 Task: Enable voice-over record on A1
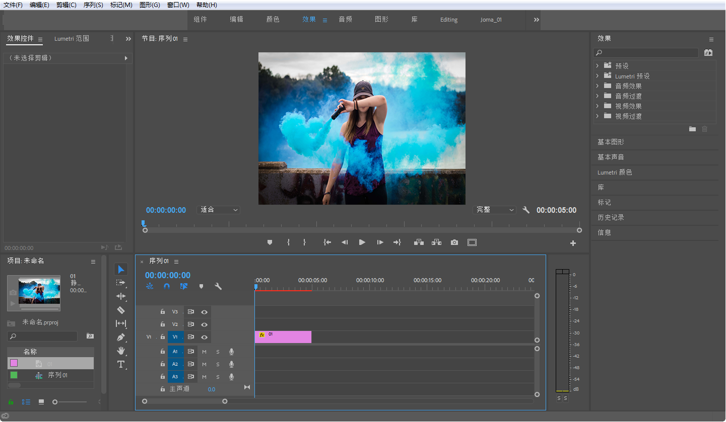coord(231,352)
